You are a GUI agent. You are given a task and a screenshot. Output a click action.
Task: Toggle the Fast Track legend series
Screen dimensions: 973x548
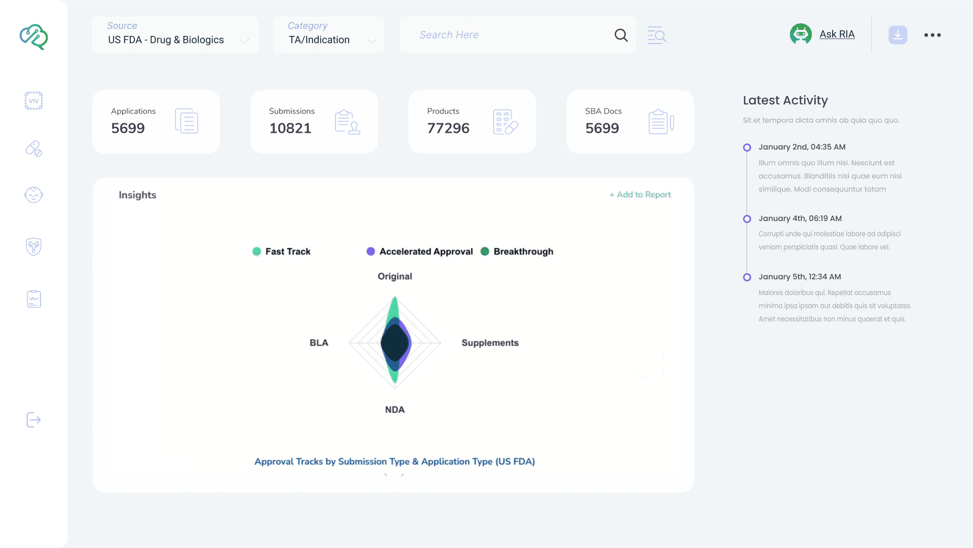pos(282,251)
